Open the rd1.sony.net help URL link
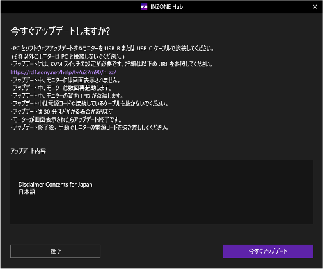Viewport: 323px width, 269px height. pyautogui.click(x=63, y=72)
